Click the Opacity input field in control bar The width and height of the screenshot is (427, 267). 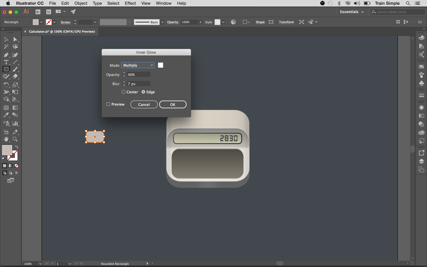tap(190, 22)
